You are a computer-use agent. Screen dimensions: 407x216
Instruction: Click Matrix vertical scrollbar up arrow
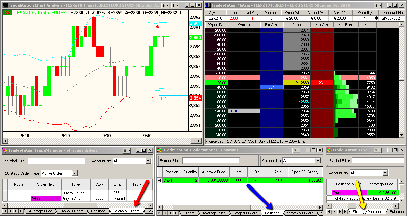tap(402, 25)
